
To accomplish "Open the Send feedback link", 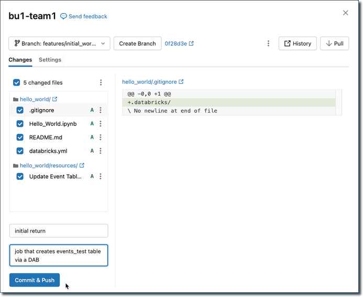I will (x=84, y=17).
